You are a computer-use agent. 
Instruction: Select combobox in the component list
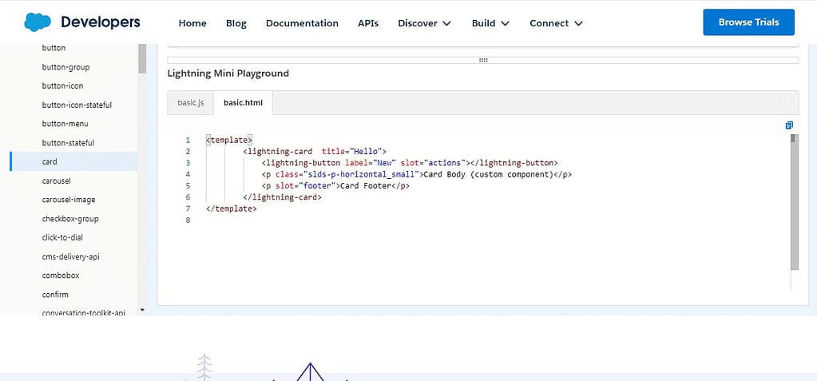coord(61,276)
